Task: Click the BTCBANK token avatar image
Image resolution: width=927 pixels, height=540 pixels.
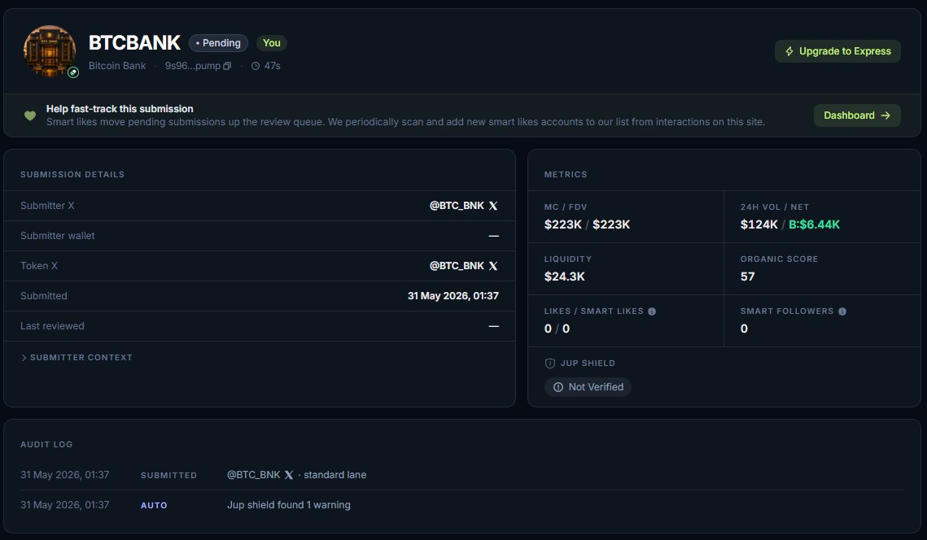Action: tap(50, 50)
